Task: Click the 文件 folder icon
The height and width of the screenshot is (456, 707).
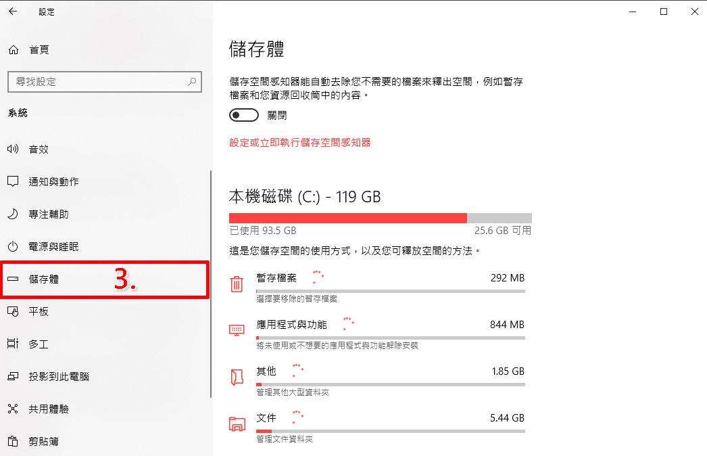Action: tap(237, 424)
